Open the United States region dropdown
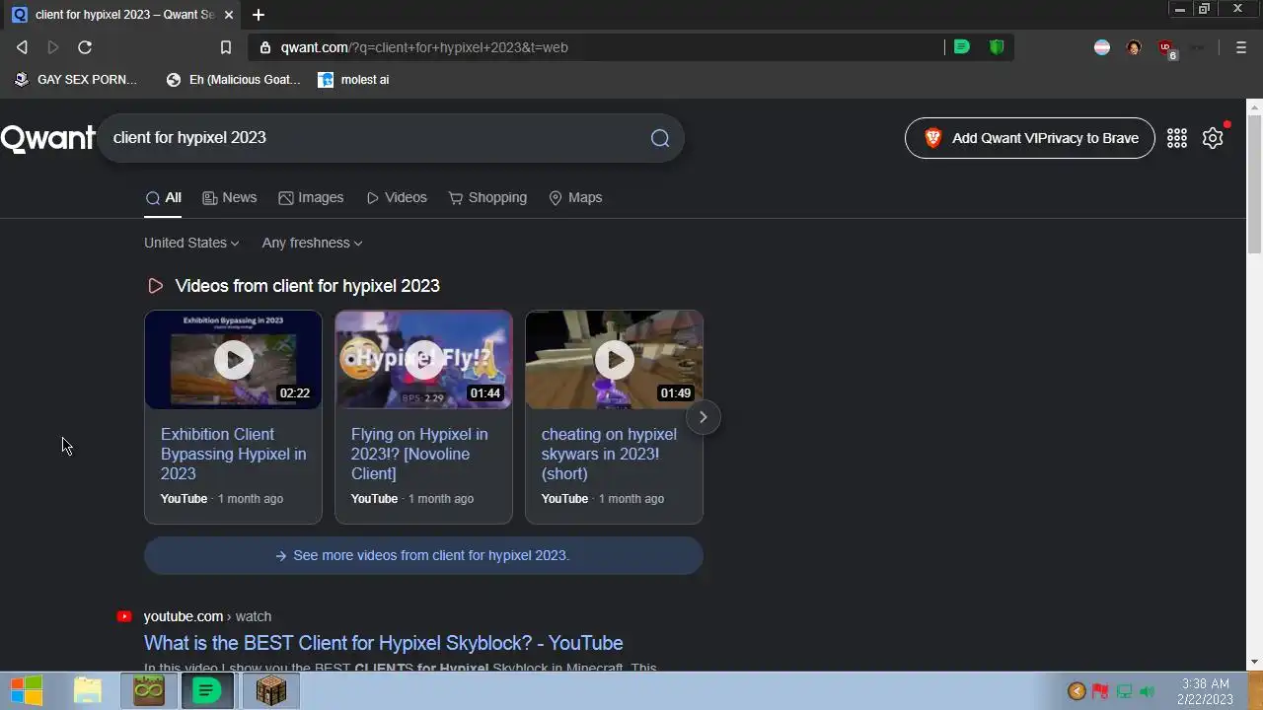1263x710 pixels. pos(191,243)
